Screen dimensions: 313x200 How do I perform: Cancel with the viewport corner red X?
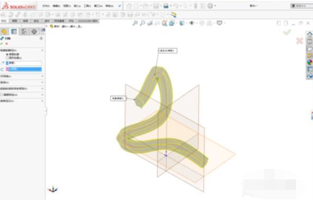click(299, 41)
